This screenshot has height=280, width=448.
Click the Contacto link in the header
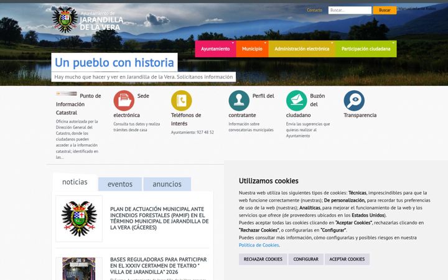(314, 10)
